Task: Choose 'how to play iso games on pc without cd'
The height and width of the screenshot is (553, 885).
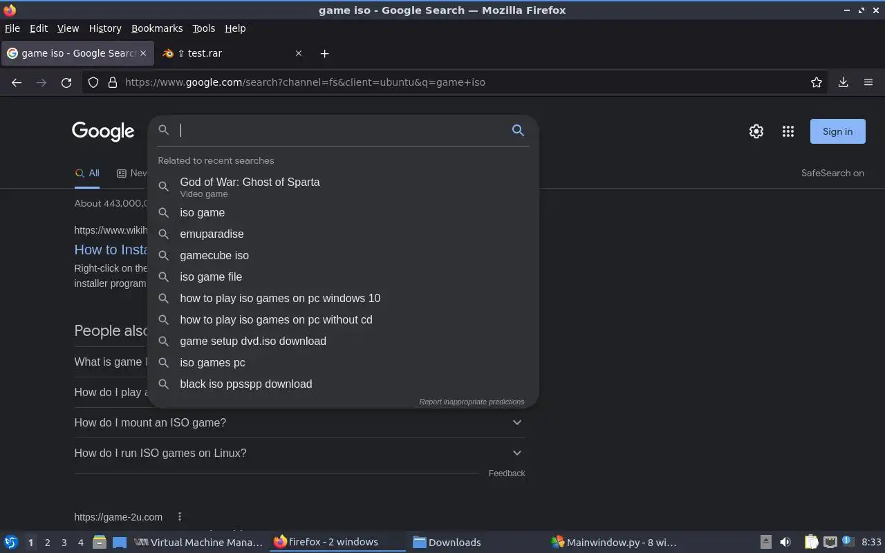Action: pos(343,319)
